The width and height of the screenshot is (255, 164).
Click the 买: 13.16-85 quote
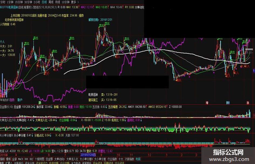pyautogui.click(x=109, y=100)
